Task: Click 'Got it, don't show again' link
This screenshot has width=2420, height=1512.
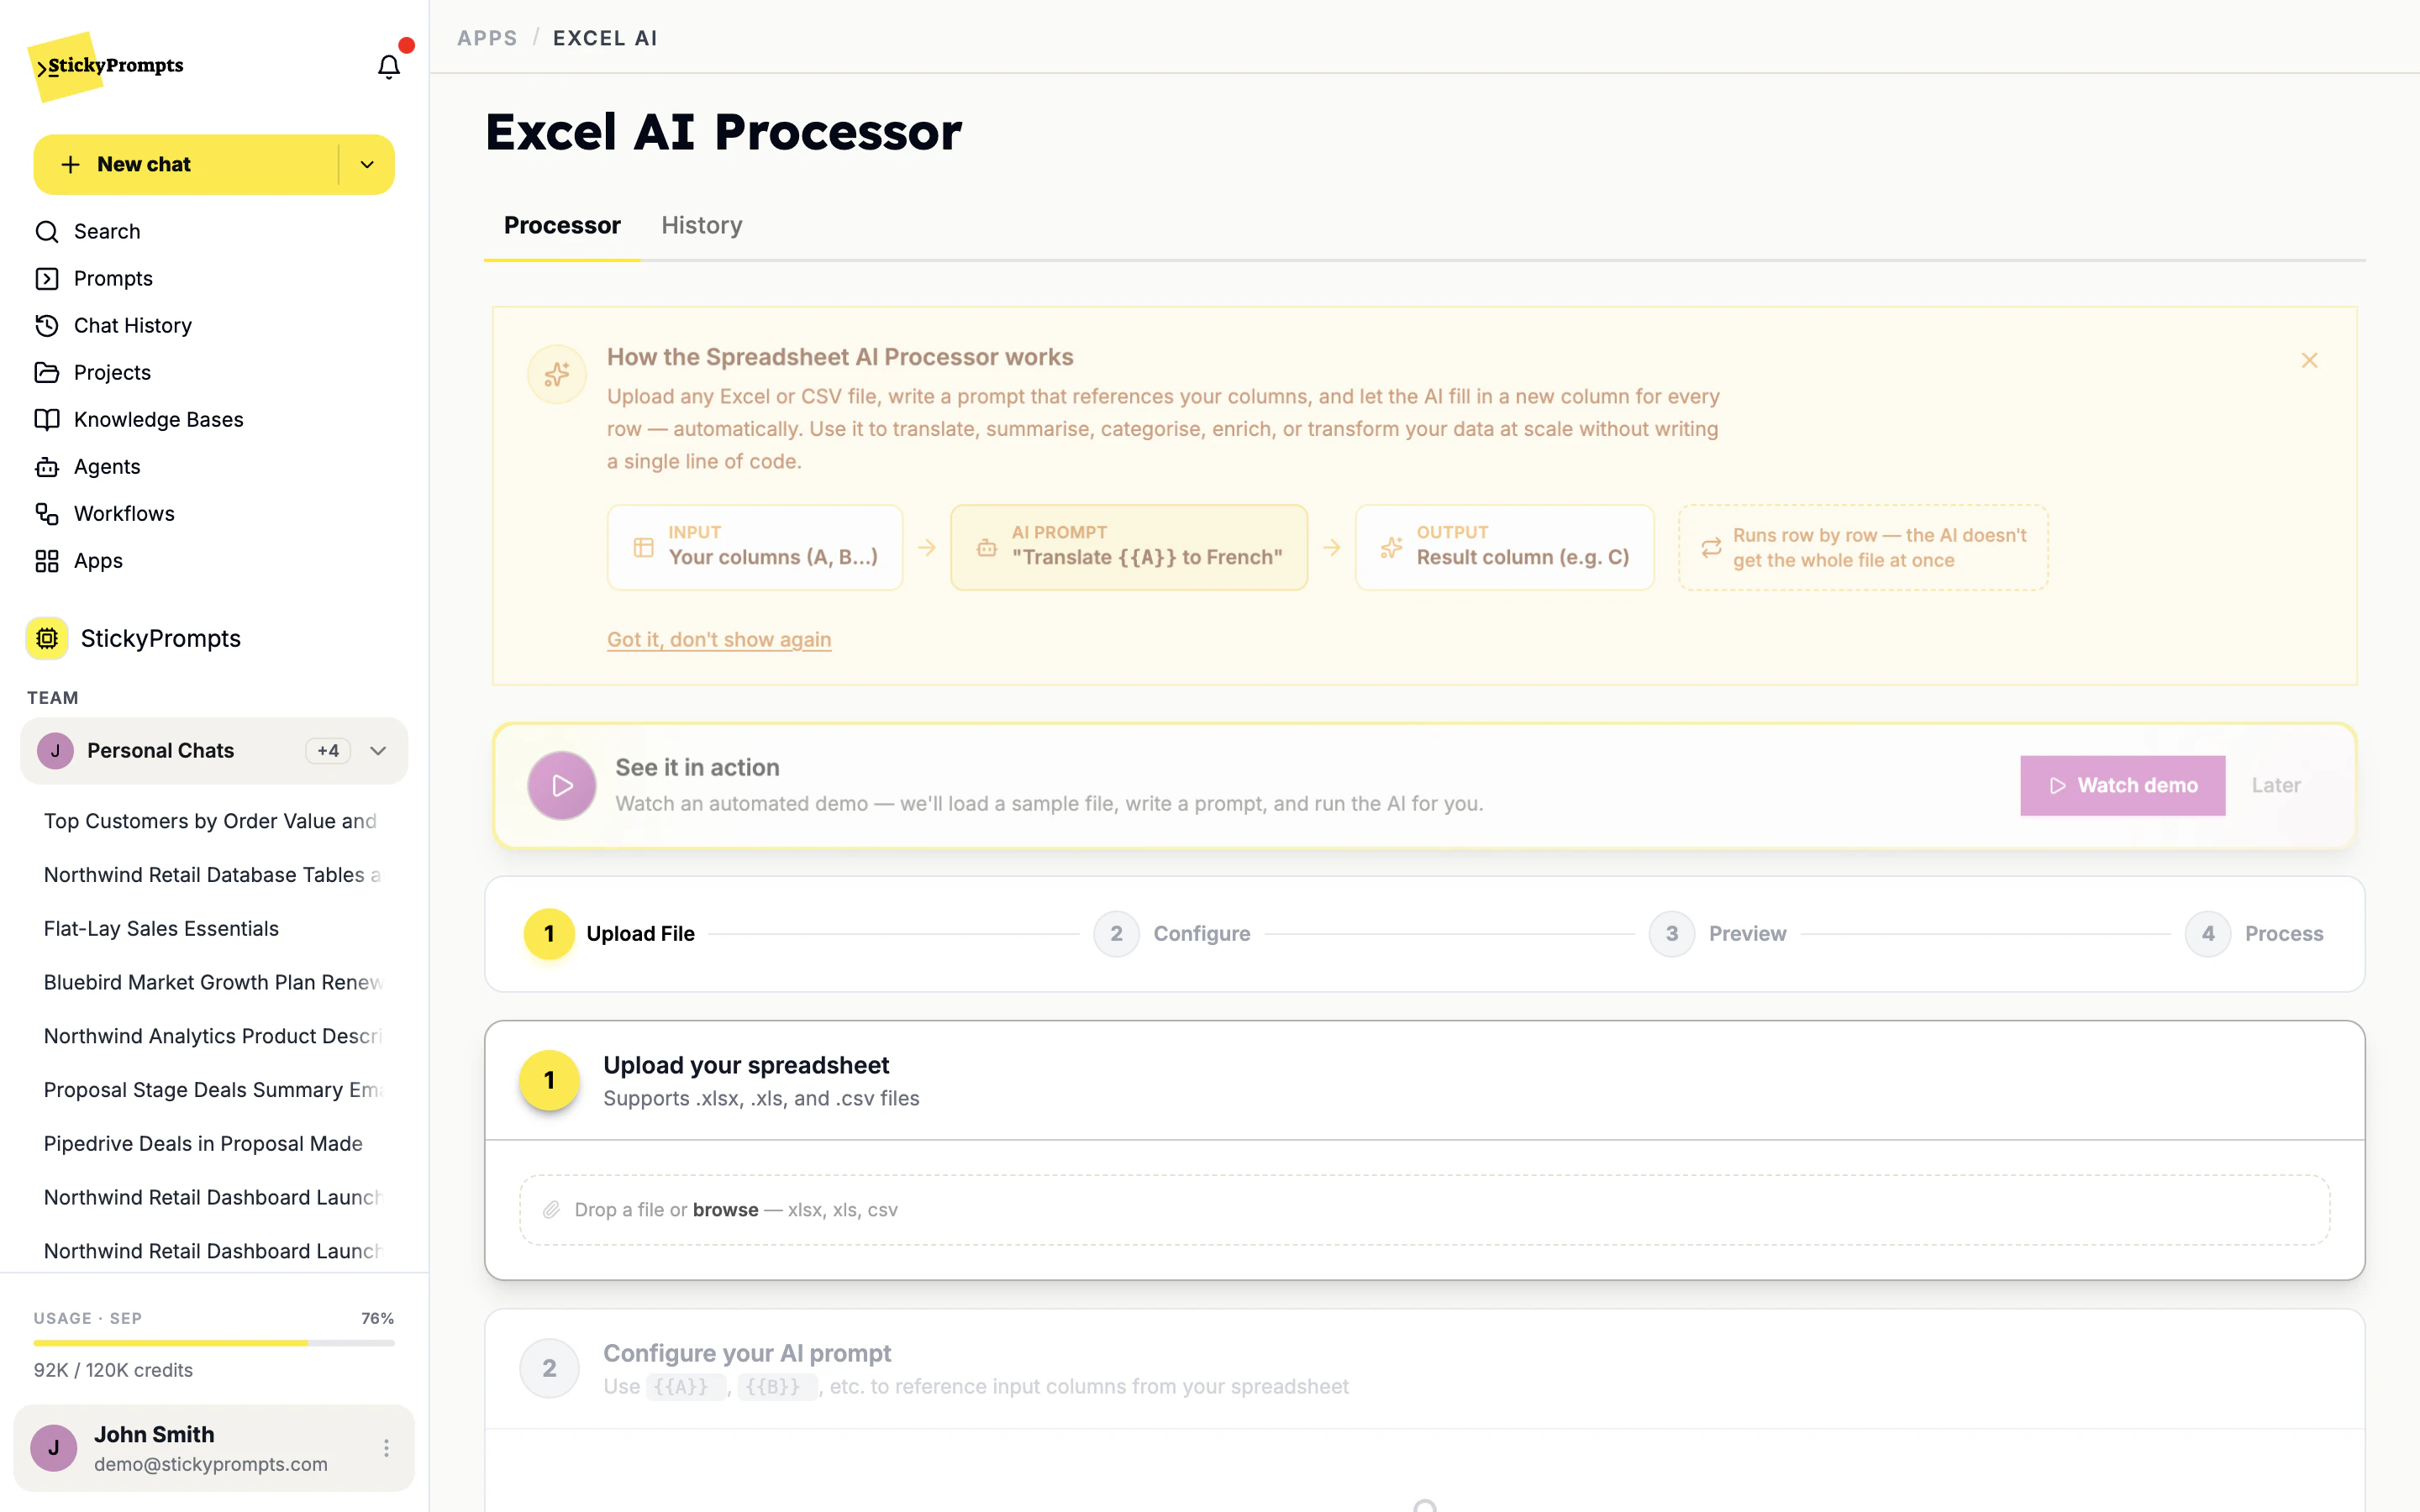Action: coord(719,640)
